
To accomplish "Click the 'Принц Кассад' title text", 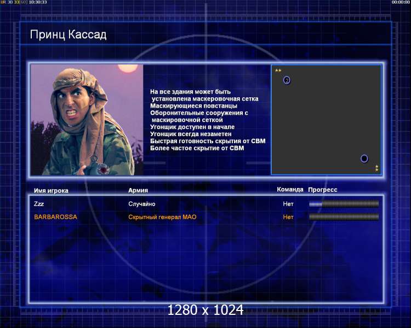I will pyautogui.click(x=68, y=35).
